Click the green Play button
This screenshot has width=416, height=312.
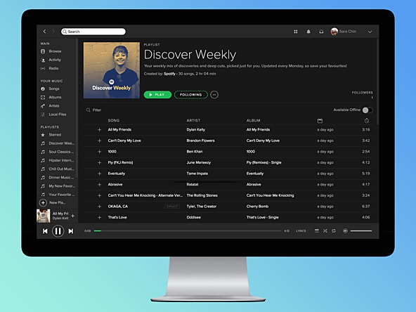(157, 95)
